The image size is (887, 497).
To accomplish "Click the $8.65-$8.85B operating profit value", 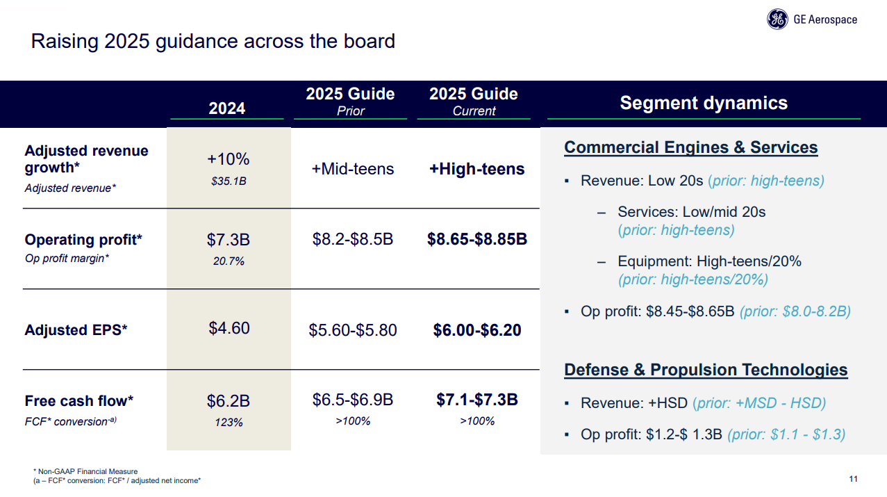I will 476,240.
